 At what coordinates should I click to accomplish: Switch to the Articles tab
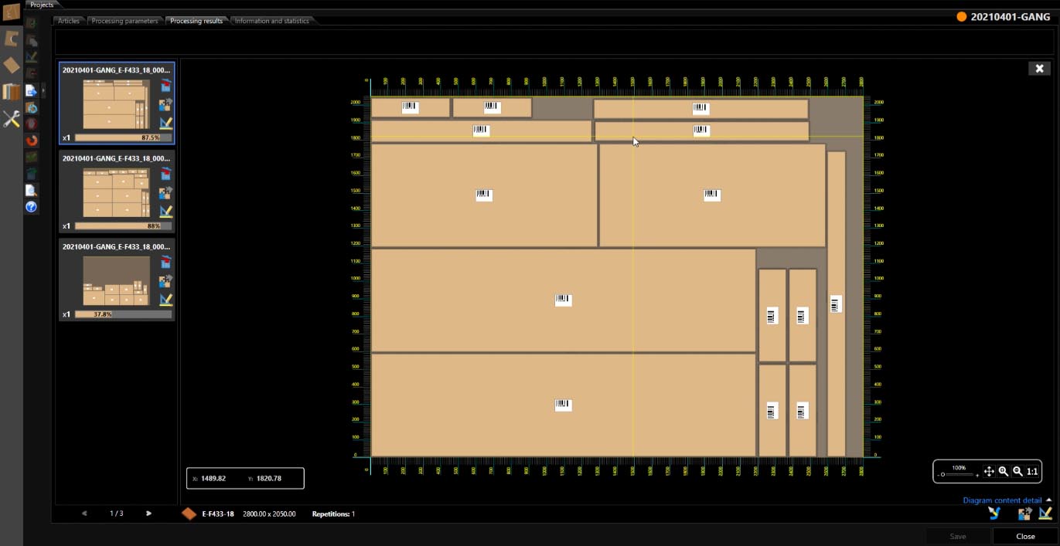click(69, 21)
